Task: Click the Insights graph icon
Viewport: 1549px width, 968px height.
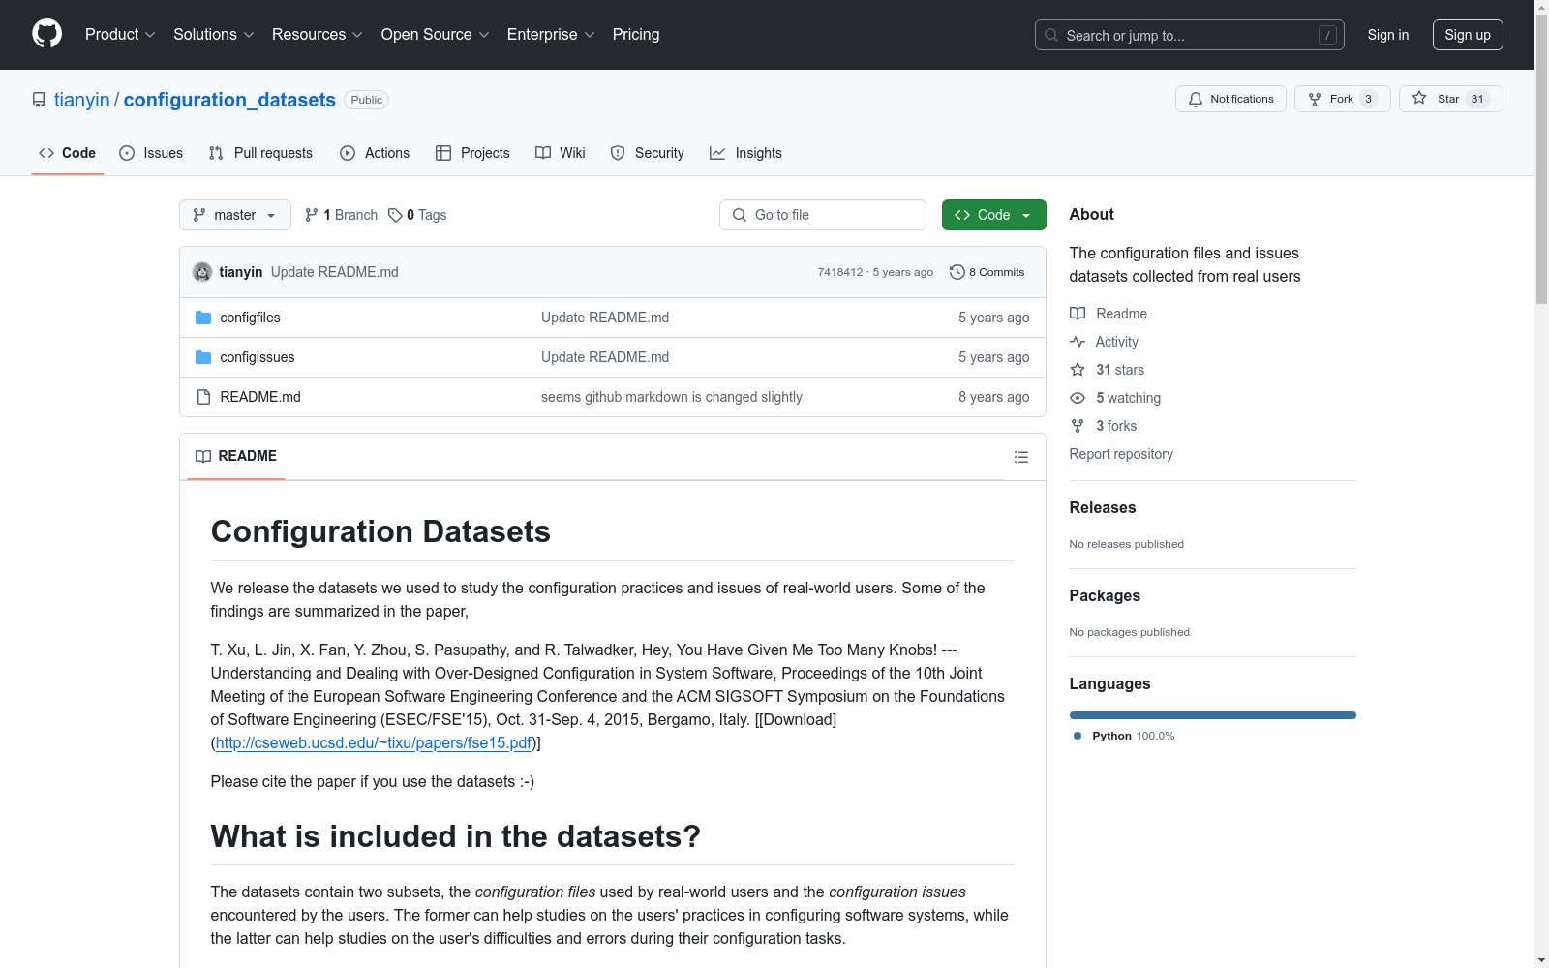Action: coord(717,153)
